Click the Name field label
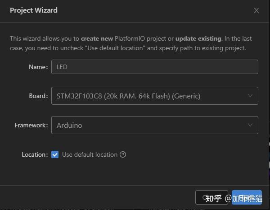Image resolution: width=270 pixels, height=210 pixels. click(x=38, y=67)
